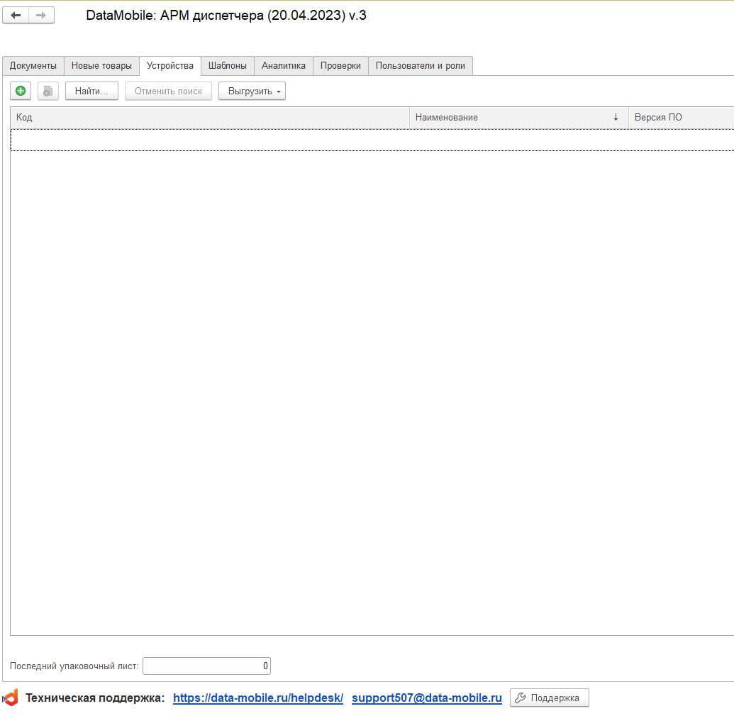Click the DataMobile logo icon
Image resolution: width=734 pixels, height=716 pixels.
pyautogui.click(x=11, y=698)
